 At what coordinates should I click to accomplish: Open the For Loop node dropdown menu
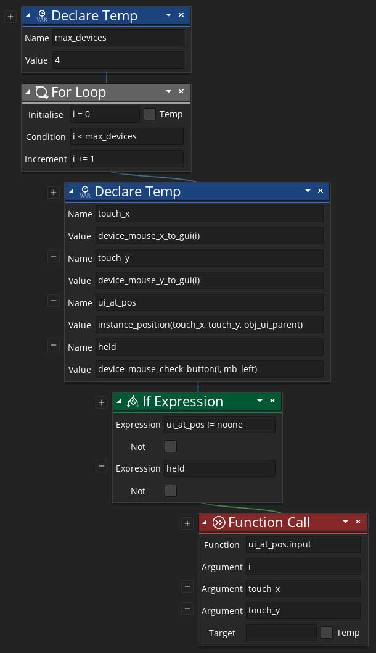(x=168, y=92)
